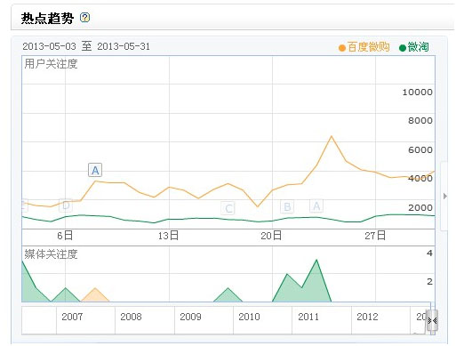456x346 pixels.
Task: Click the 6日 axis label
Action: pyautogui.click(x=65, y=236)
